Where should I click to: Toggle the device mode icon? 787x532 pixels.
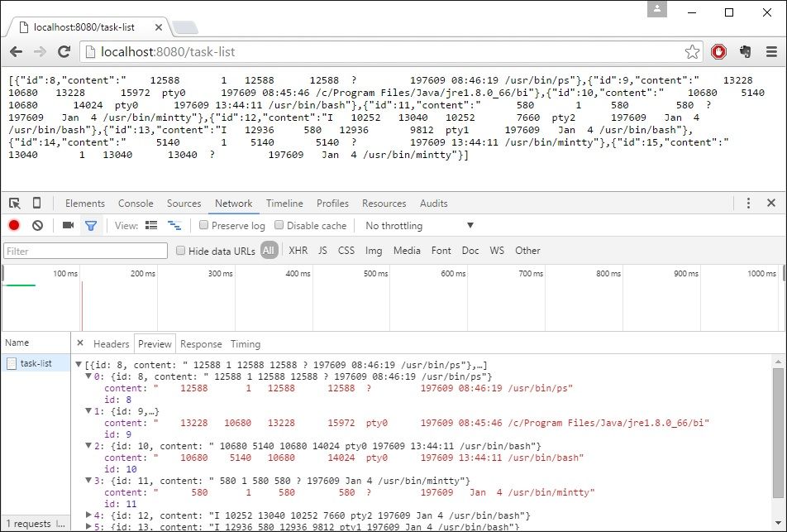36,204
